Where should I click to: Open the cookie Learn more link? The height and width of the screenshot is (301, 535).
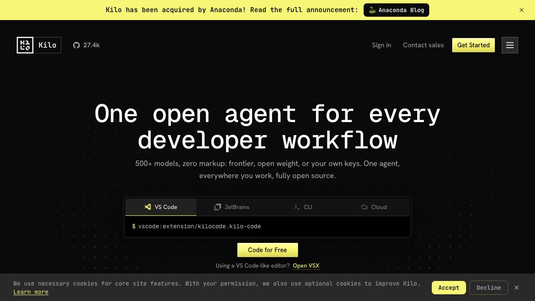coord(31,292)
